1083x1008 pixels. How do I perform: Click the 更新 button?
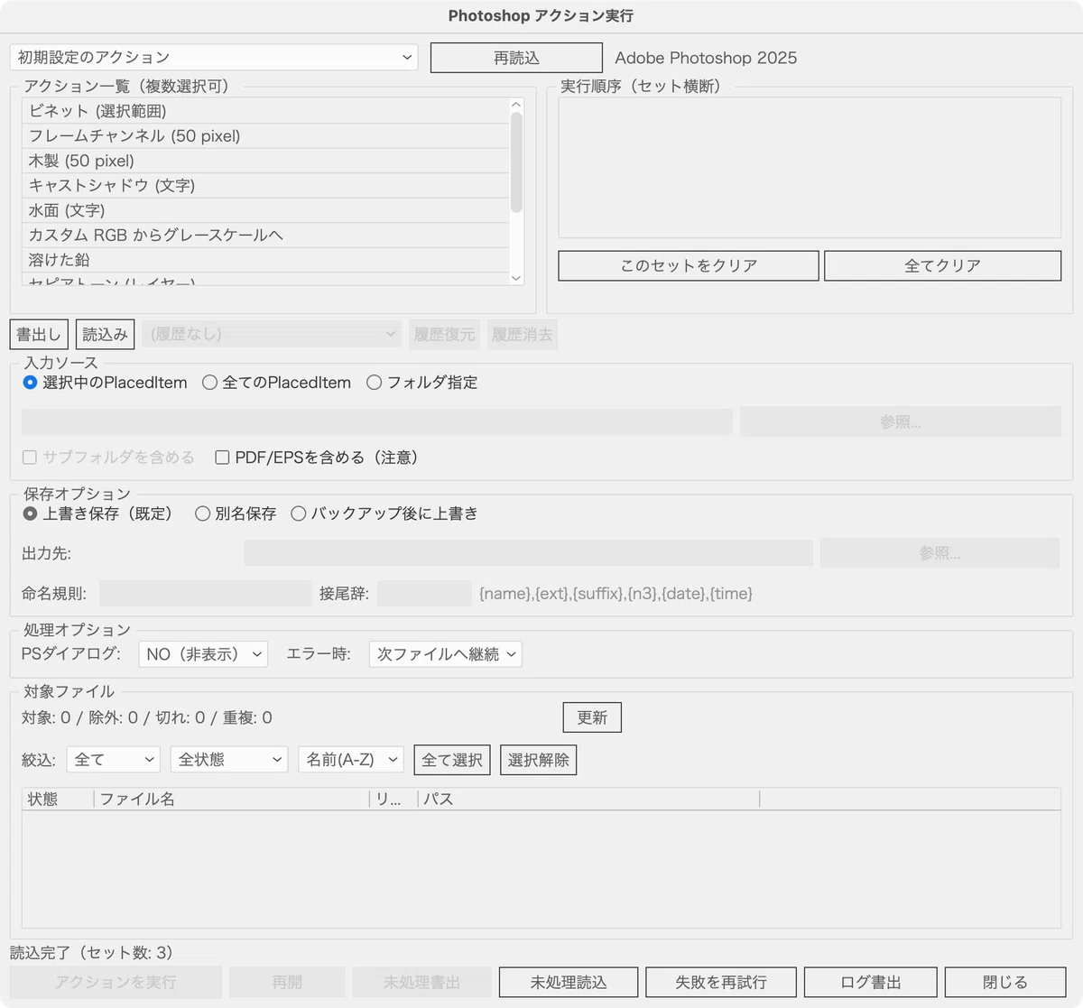pos(592,717)
